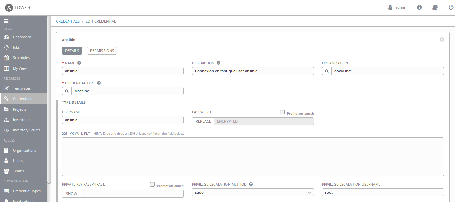This screenshot has width=455, height=202.
Task: Click the CREDENTIALS breadcrumb link
Action: [x=68, y=21]
